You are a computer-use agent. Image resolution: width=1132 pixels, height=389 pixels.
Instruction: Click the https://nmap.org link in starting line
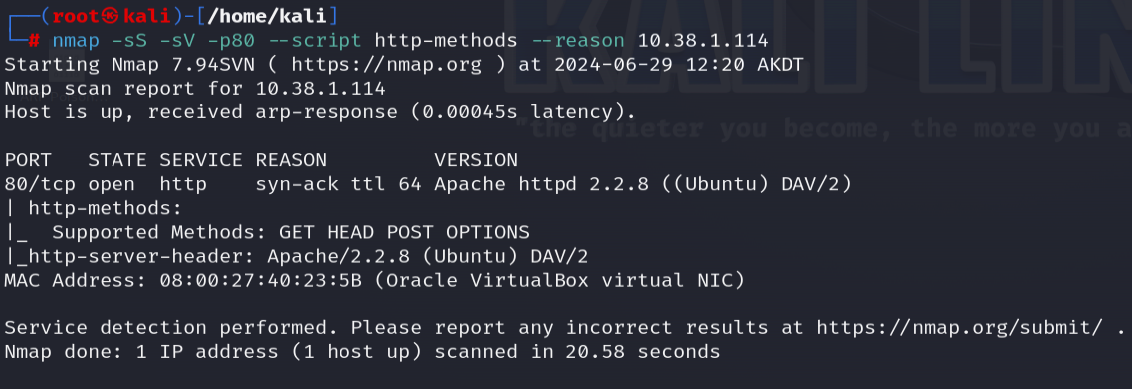coord(386,65)
